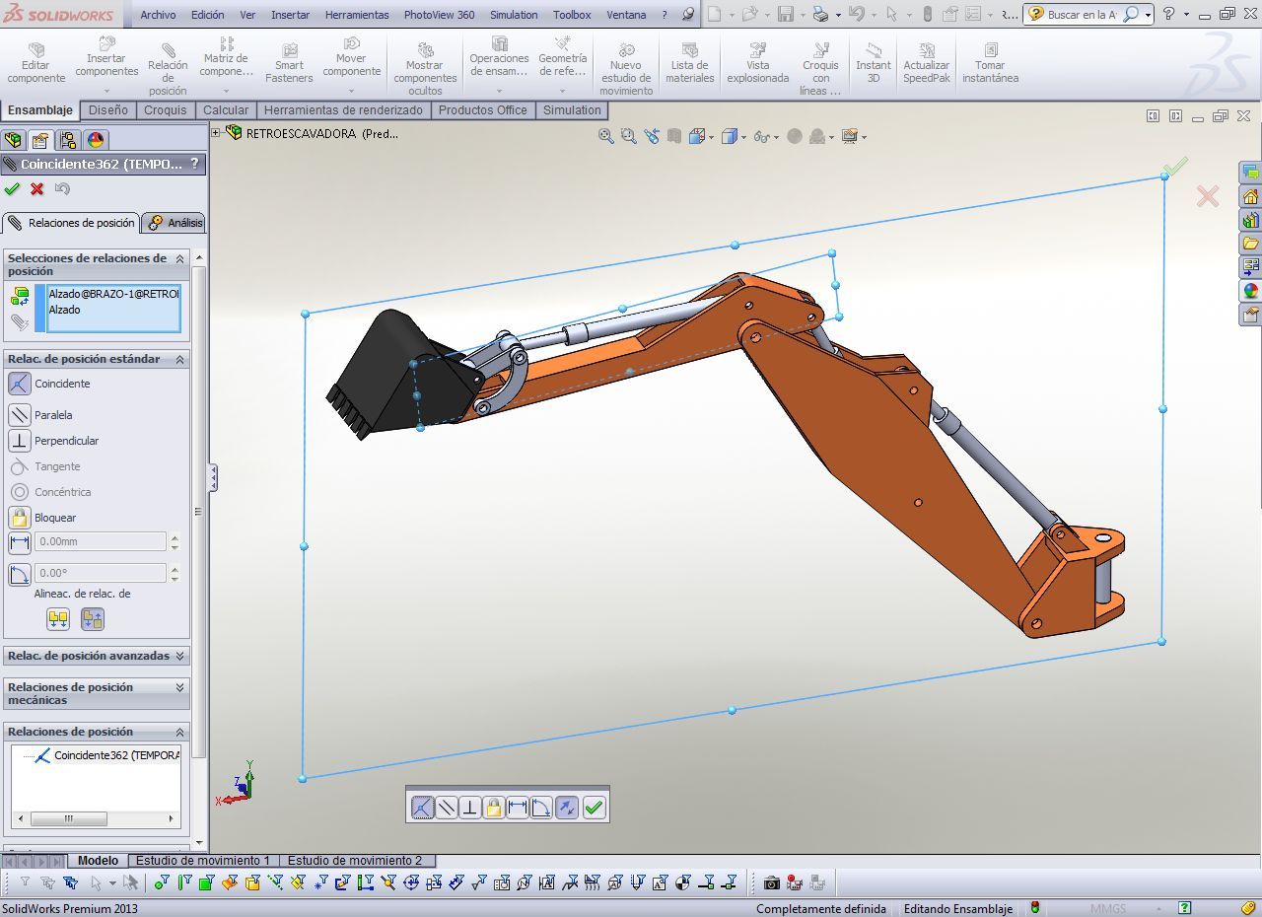The image size is (1262, 917).
Task: Click the green check in the floating mate toolbar
Action: [x=594, y=808]
